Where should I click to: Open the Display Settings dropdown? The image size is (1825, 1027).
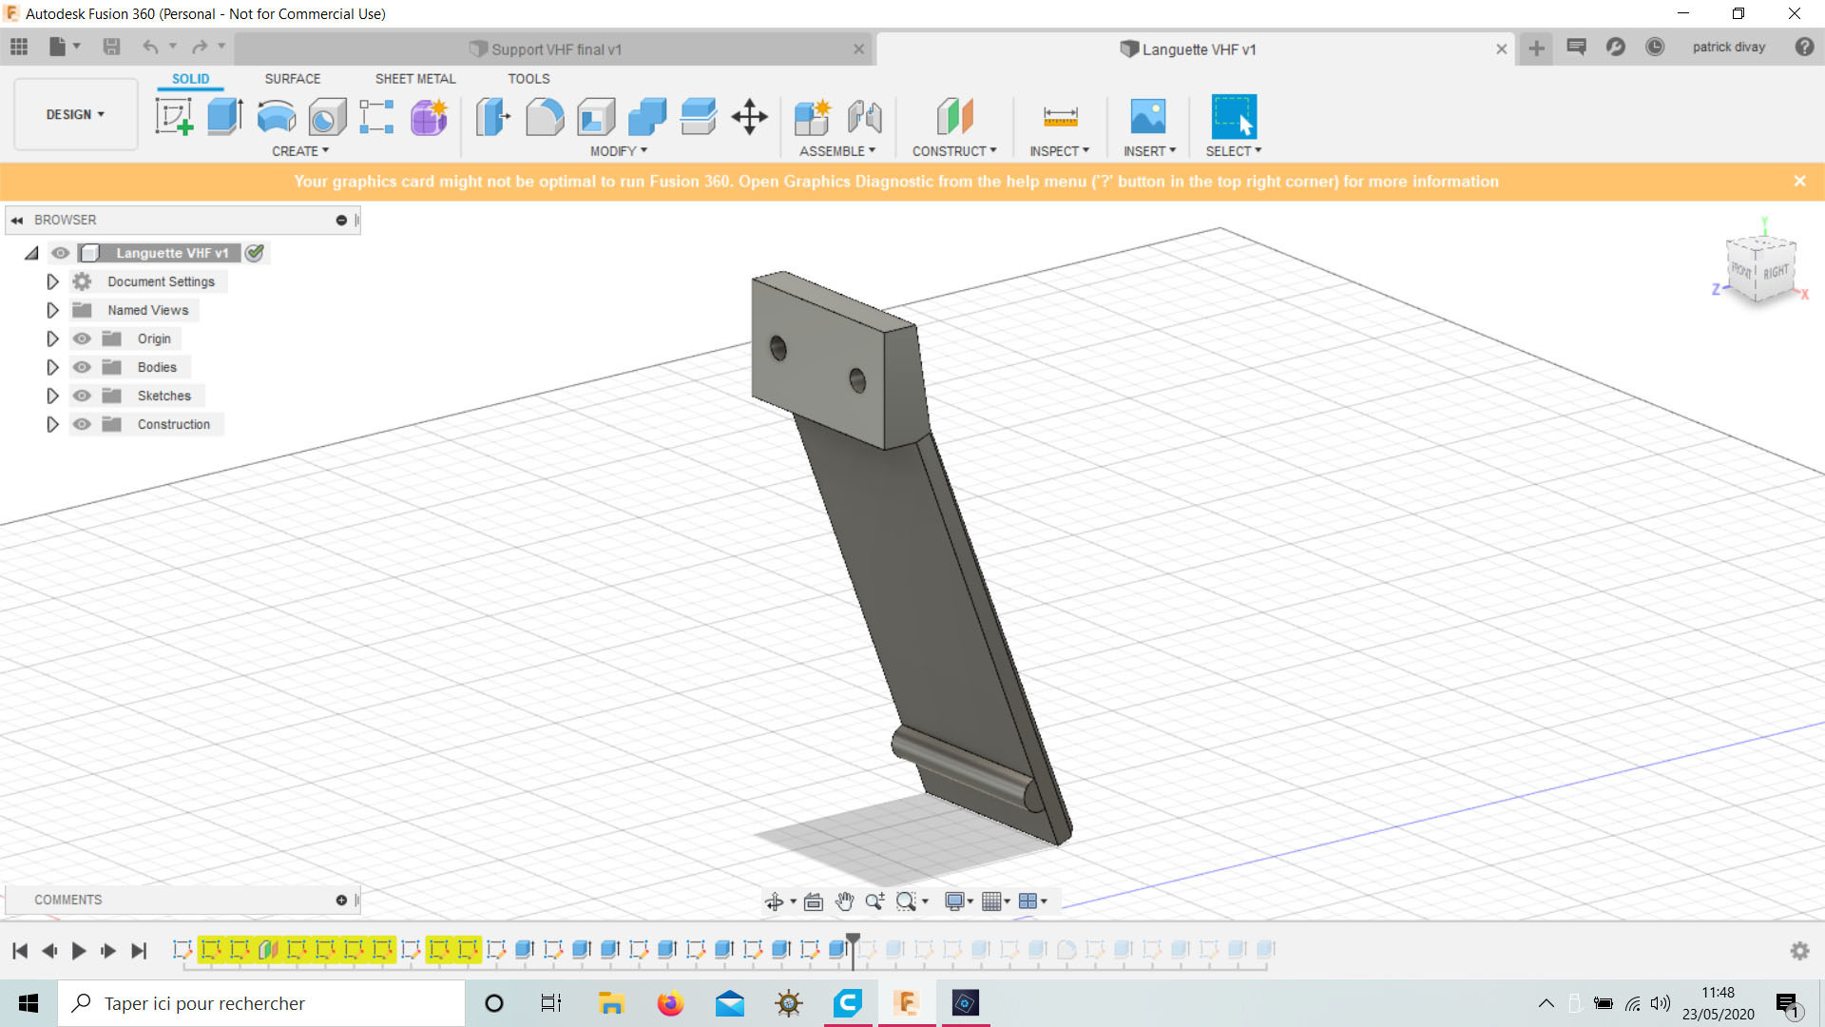pos(957,901)
